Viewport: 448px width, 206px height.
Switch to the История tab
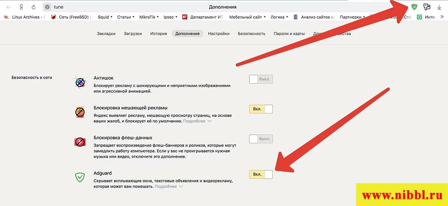tap(159, 34)
